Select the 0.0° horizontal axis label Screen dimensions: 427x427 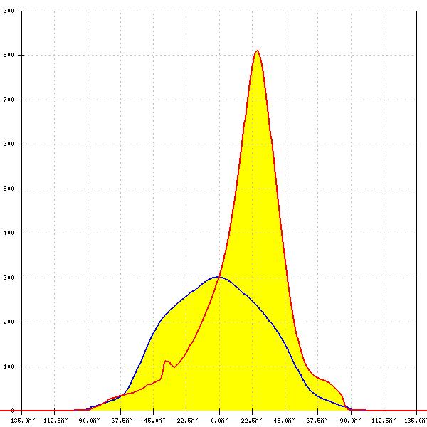pos(219,421)
